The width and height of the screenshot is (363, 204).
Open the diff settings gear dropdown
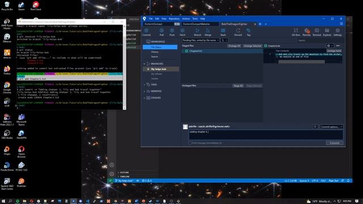pyautogui.click(x=330, y=46)
